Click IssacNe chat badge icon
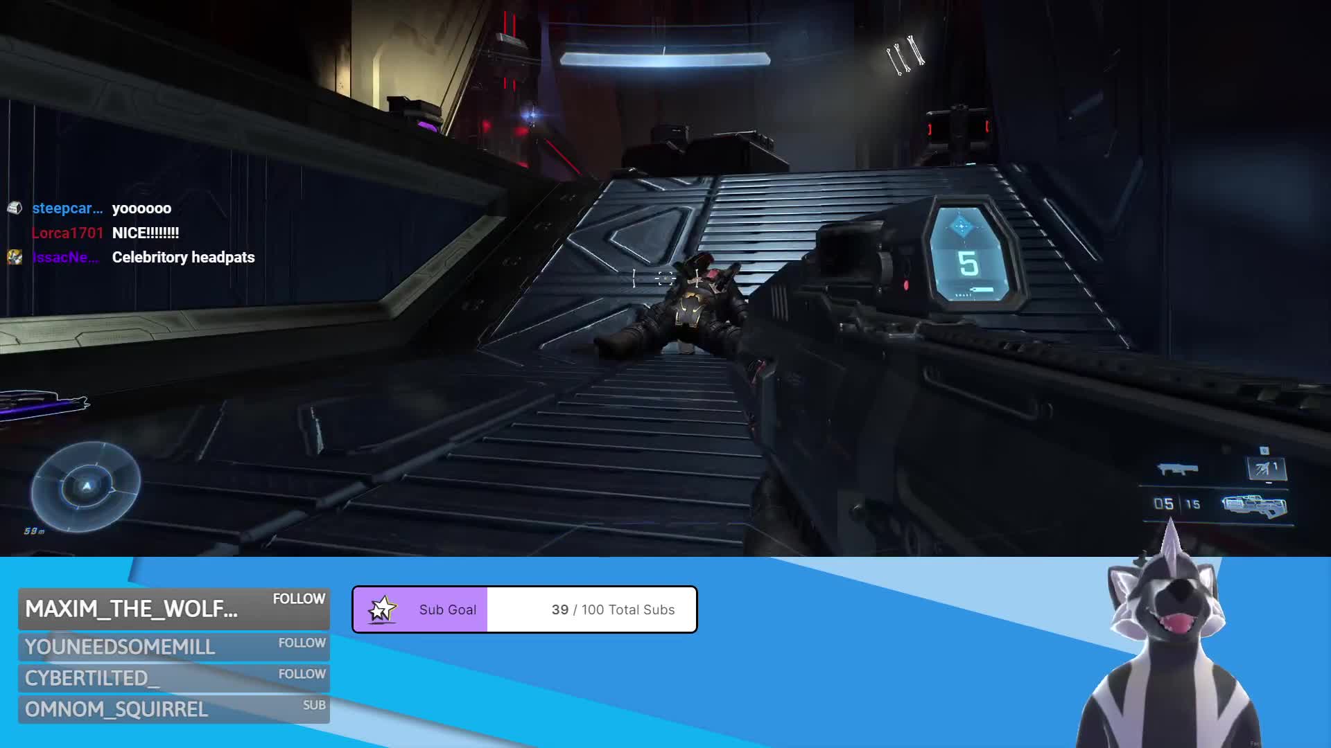Viewport: 1331px width, 748px height. pos(15,257)
